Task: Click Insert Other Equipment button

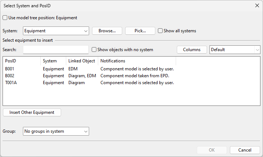Action: tap(32, 112)
